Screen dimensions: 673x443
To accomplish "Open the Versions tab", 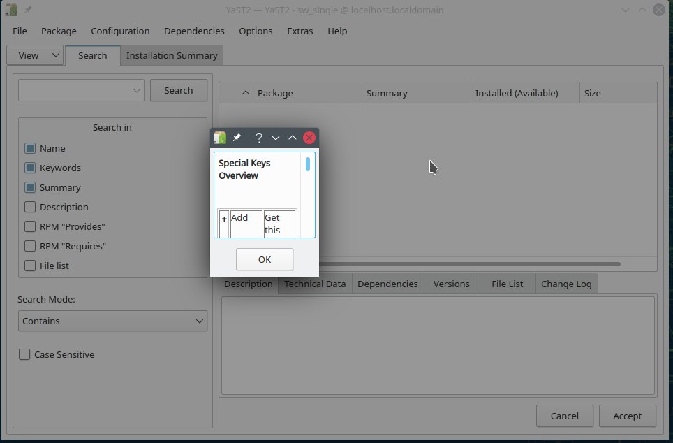I will click(452, 284).
